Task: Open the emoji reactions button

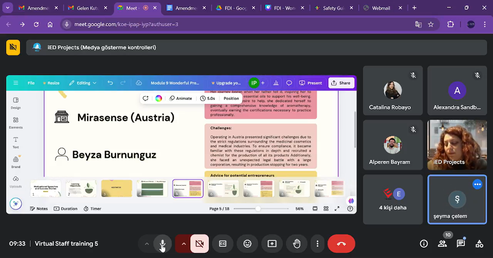Action: [247, 244]
